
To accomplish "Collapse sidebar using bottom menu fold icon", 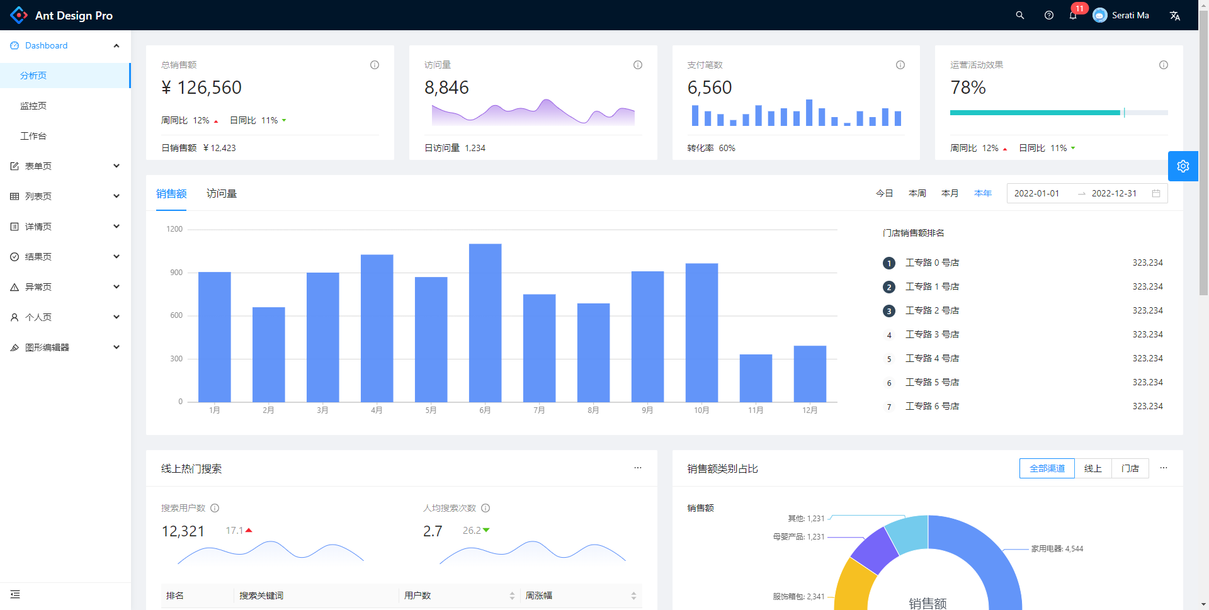I will point(15,594).
